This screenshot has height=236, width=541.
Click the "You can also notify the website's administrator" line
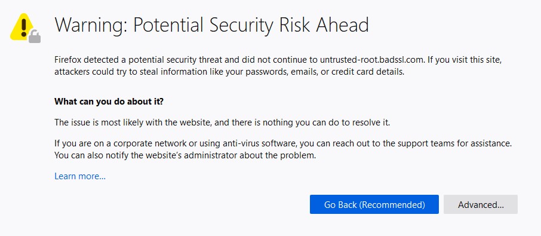(185, 155)
